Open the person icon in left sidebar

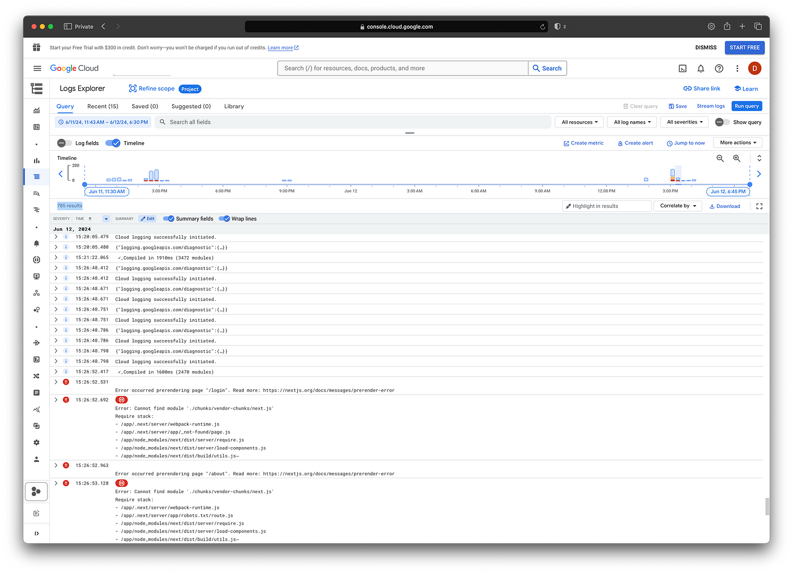point(37,460)
